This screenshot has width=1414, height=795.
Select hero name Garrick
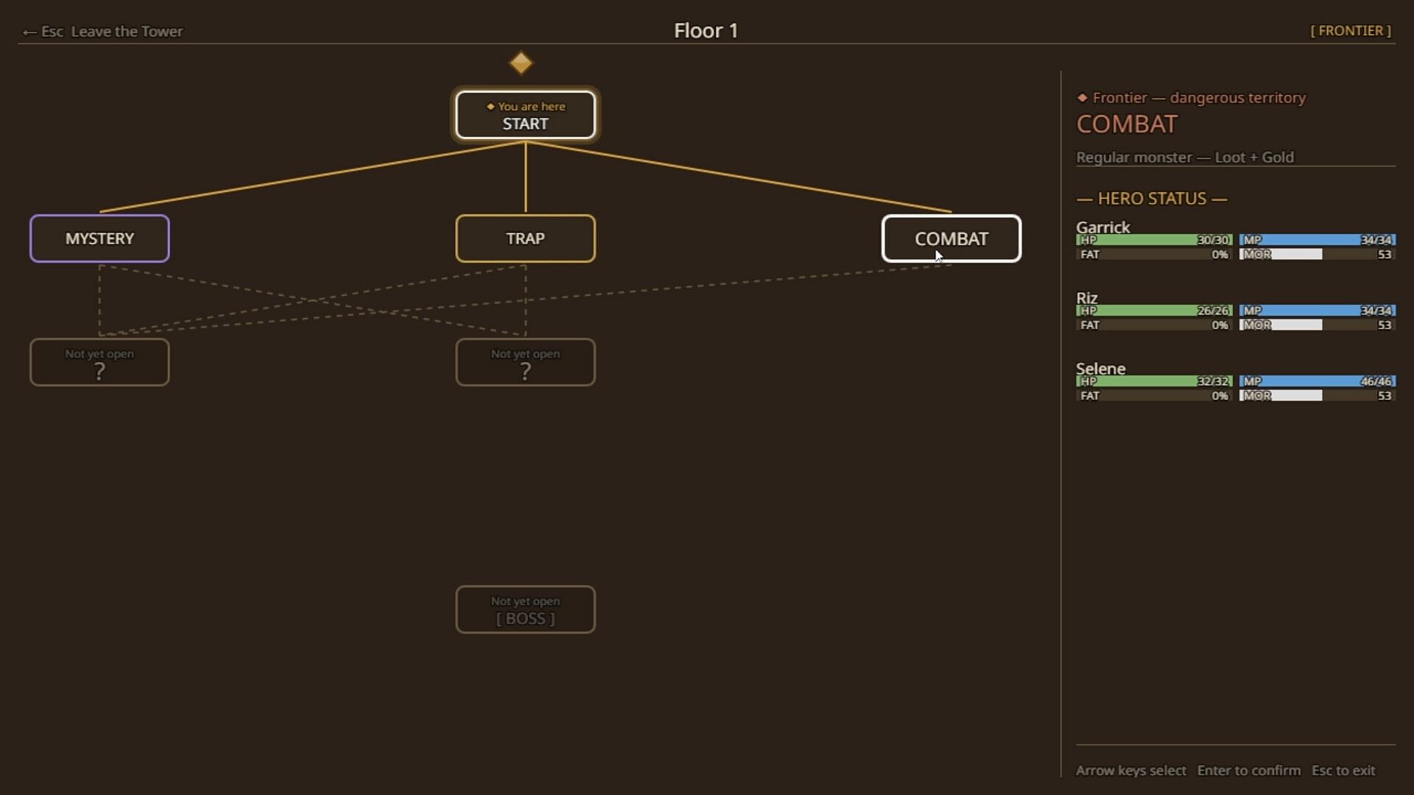click(1102, 227)
